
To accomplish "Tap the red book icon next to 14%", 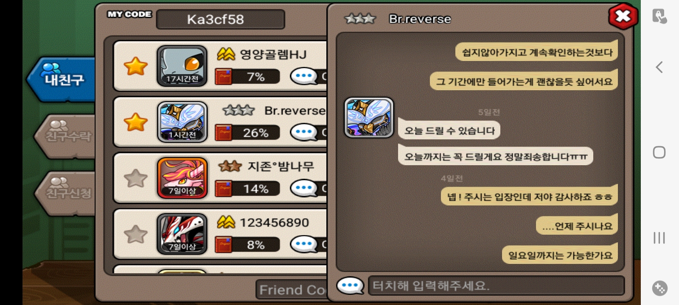I will [x=223, y=189].
